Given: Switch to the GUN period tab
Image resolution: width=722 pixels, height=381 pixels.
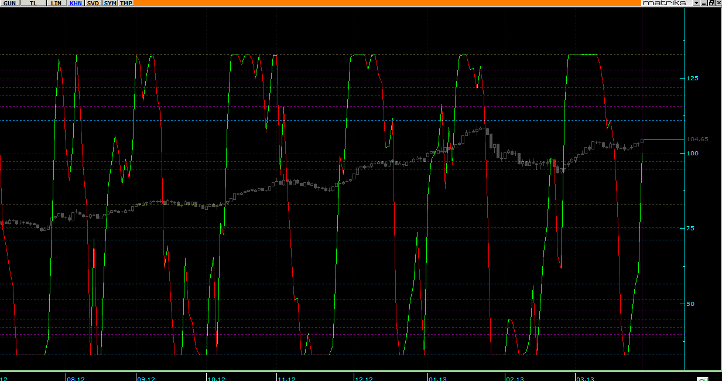Looking at the screenshot, I should 10,3.
